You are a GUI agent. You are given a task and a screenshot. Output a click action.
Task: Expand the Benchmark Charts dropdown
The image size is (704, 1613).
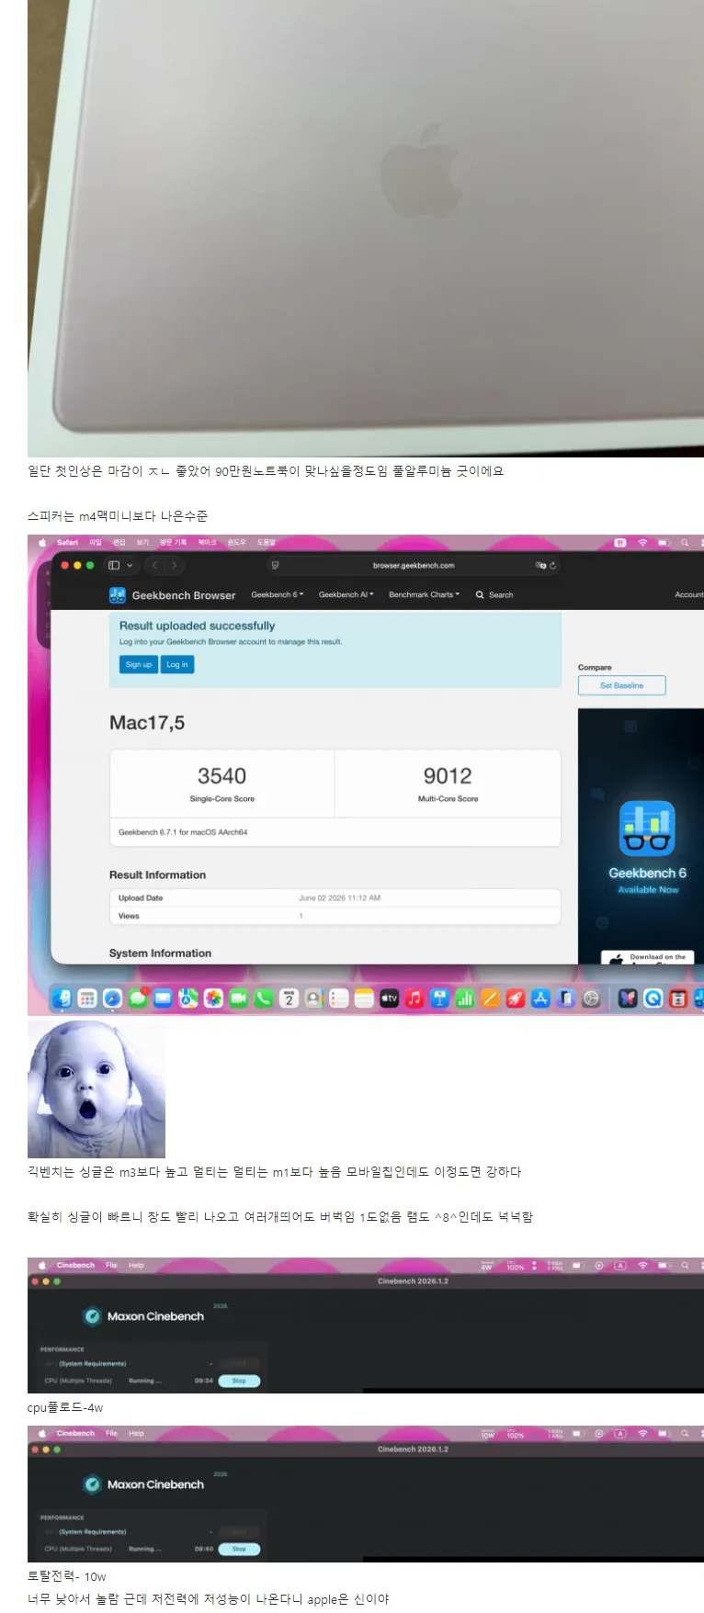coord(425,595)
